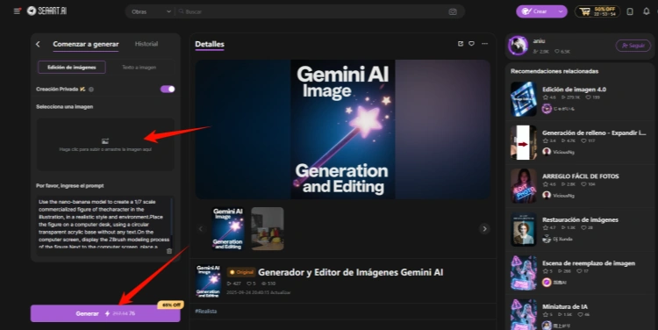Select the first Gemini AI thumbnail

(x=228, y=229)
